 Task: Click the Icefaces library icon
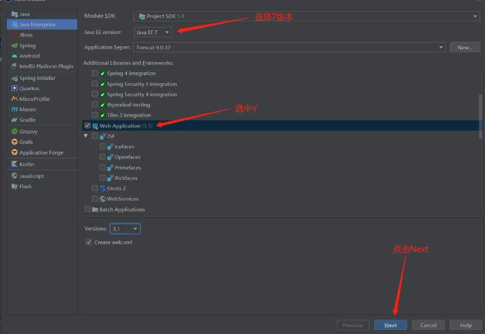pyautogui.click(x=110, y=146)
